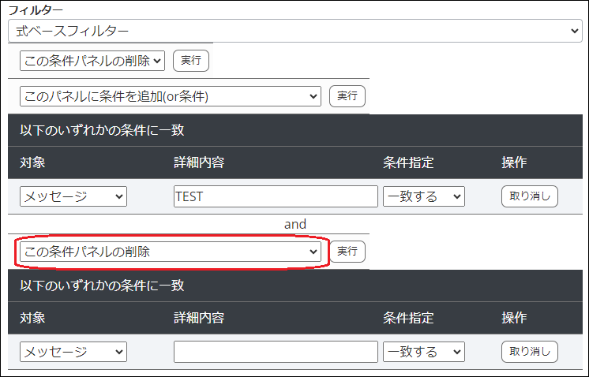Click the フィルター label at the top
Viewport: 589px width, 377px height.
coord(36,12)
